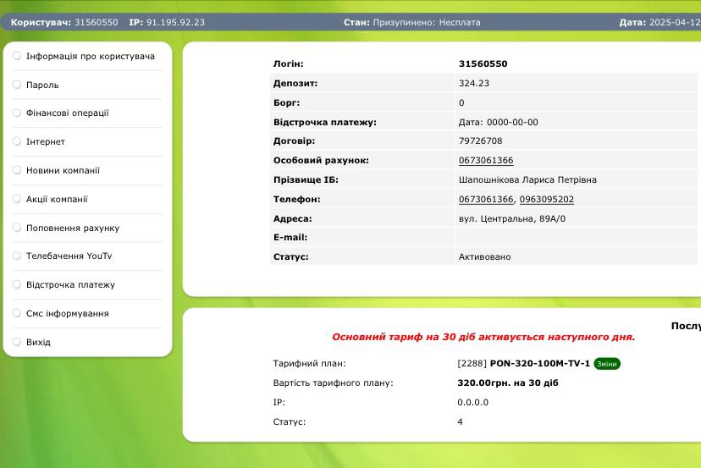Click bullet icon beside Телебачення YouTv
The image size is (701, 468).
click(17, 256)
